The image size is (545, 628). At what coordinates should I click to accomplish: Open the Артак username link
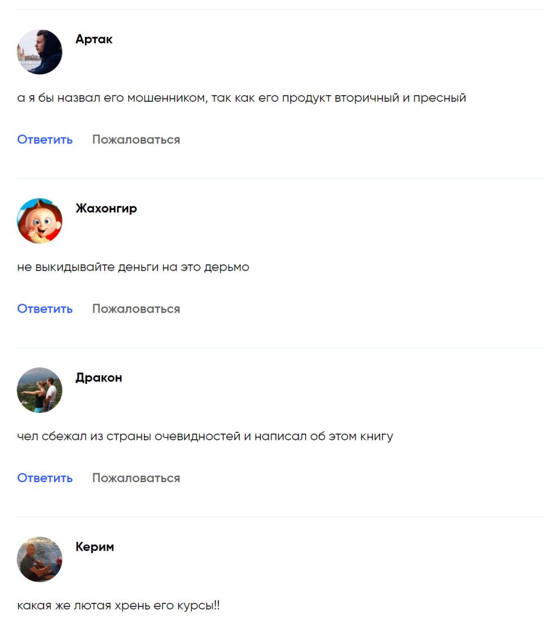[x=94, y=39]
